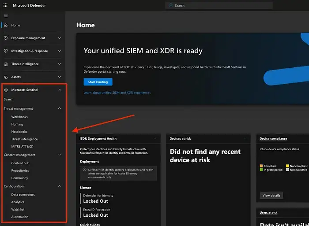Open Notebooks in sidebar
This screenshot has height=226, width=309.
tap(19, 132)
